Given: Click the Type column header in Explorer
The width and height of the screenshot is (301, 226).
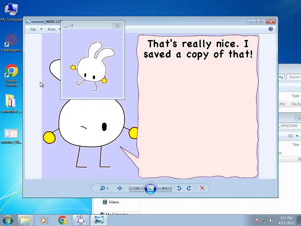Looking at the screenshot, I should [x=295, y=96].
